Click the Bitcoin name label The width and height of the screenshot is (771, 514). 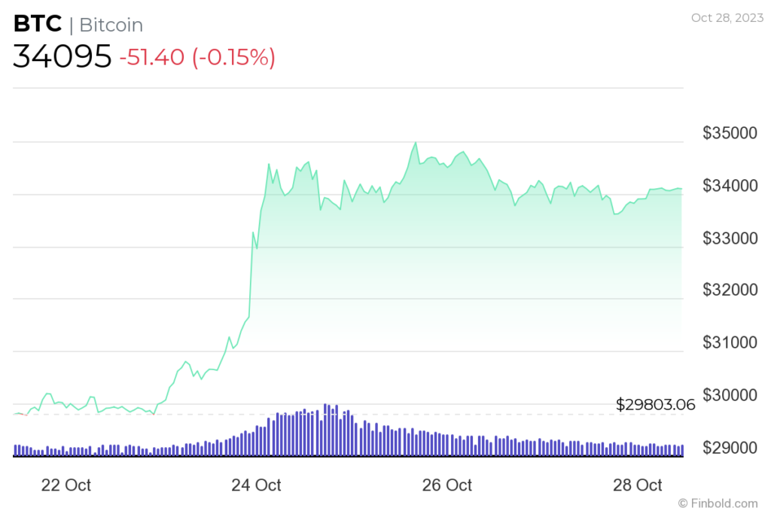[111, 25]
